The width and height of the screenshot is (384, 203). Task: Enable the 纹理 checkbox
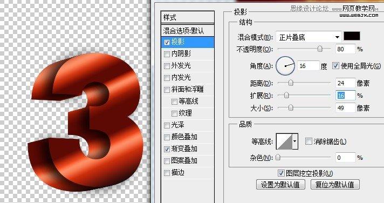point(174,113)
